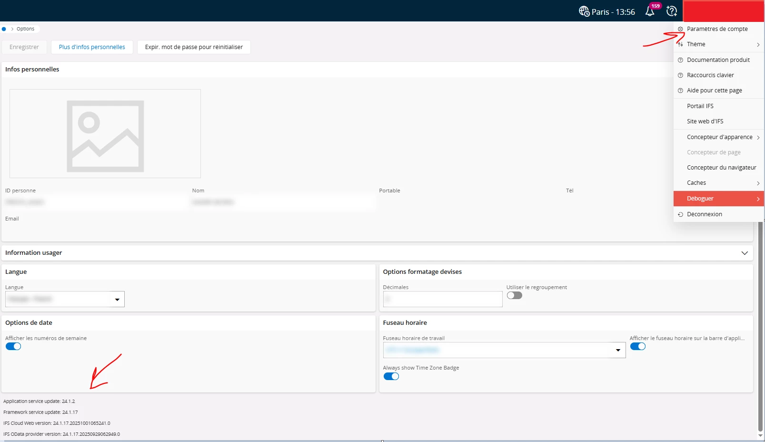Click the Décimales input field
Image resolution: width=765 pixels, height=442 pixels.
point(443,299)
